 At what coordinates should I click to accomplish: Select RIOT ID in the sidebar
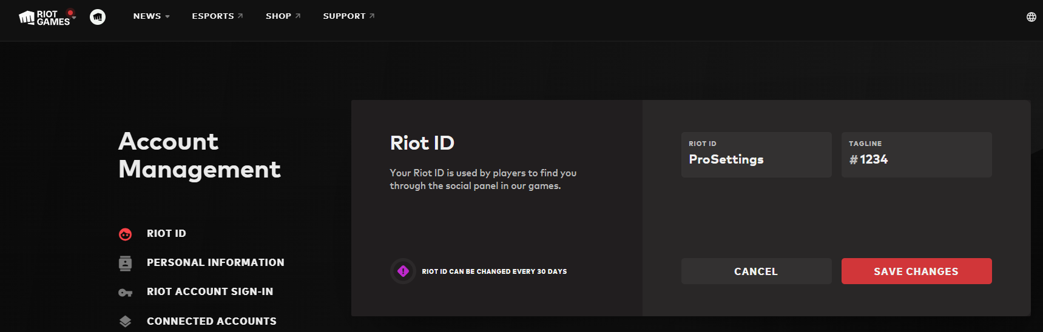pyautogui.click(x=166, y=234)
